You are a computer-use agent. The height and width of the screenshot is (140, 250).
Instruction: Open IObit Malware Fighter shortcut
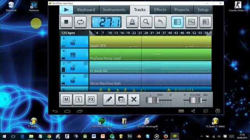click(x=102, y=122)
